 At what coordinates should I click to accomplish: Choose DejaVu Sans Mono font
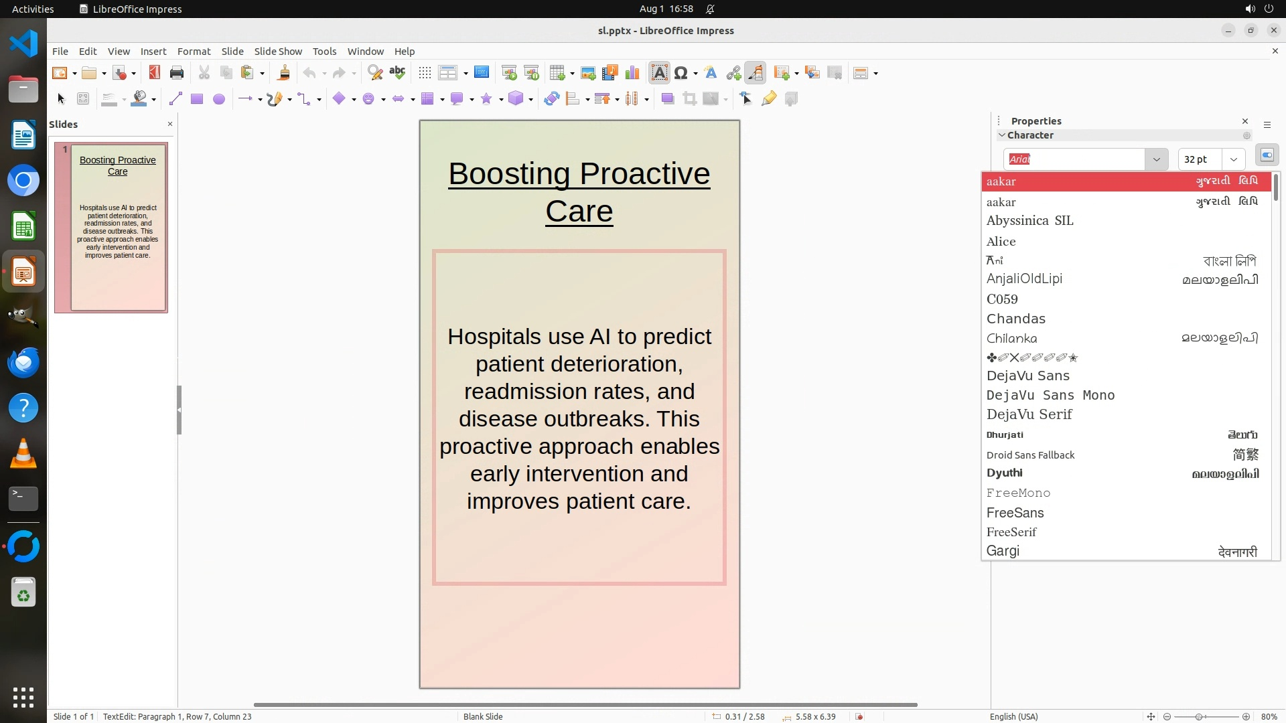click(x=1050, y=395)
